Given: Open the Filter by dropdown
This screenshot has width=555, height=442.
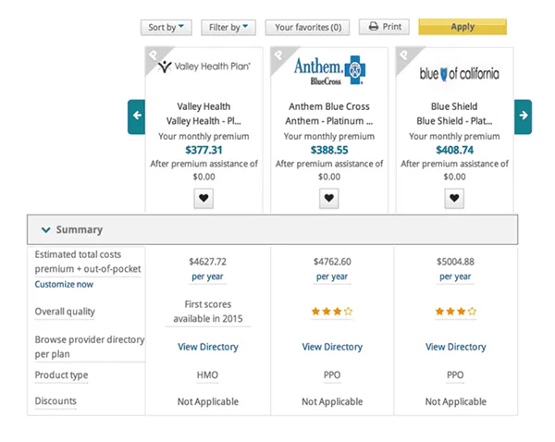Looking at the screenshot, I should 228,28.
